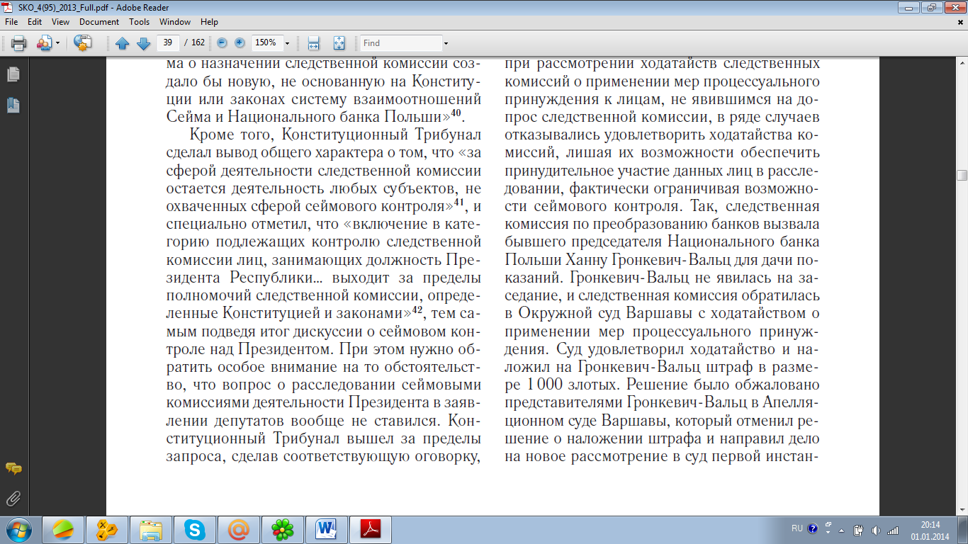
Task: Click the fit width scrolling icon
Action: pos(313,43)
